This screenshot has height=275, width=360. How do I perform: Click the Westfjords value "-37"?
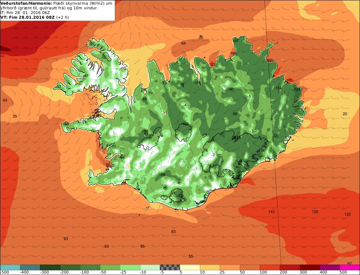pyautogui.click(x=59, y=87)
